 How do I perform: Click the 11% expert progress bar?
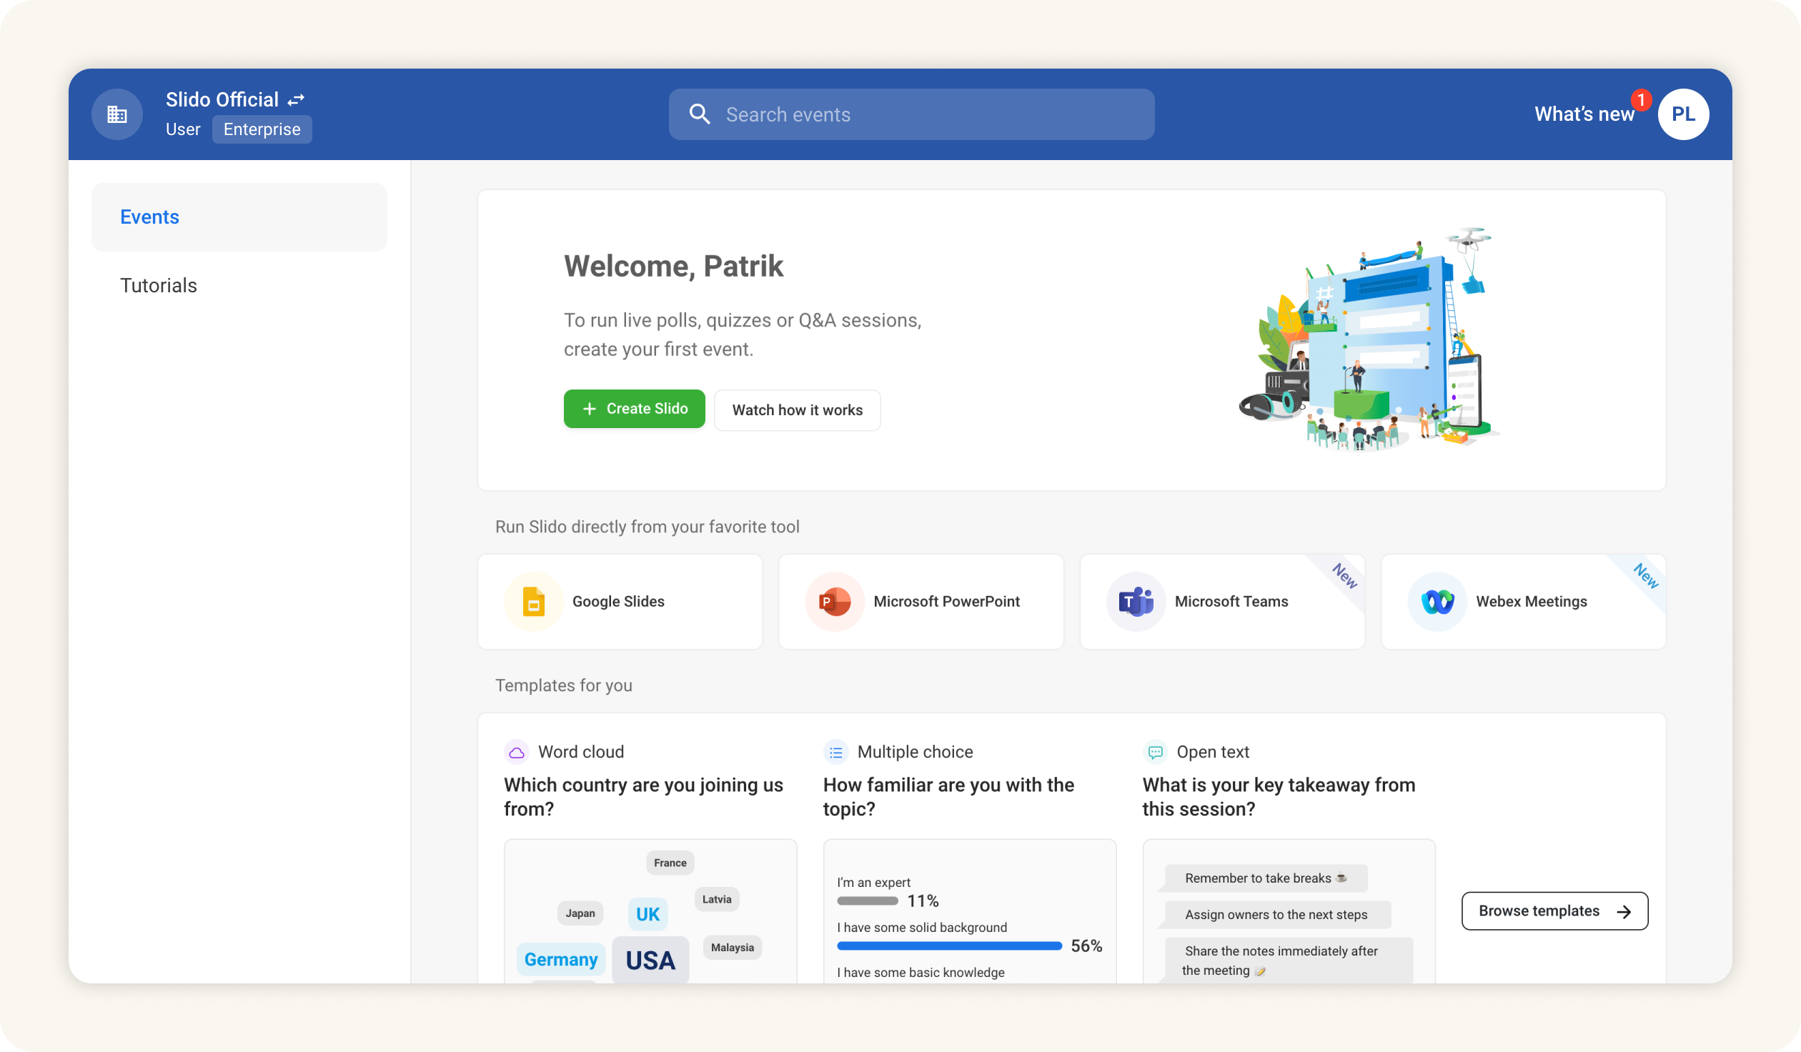tap(868, 901)
